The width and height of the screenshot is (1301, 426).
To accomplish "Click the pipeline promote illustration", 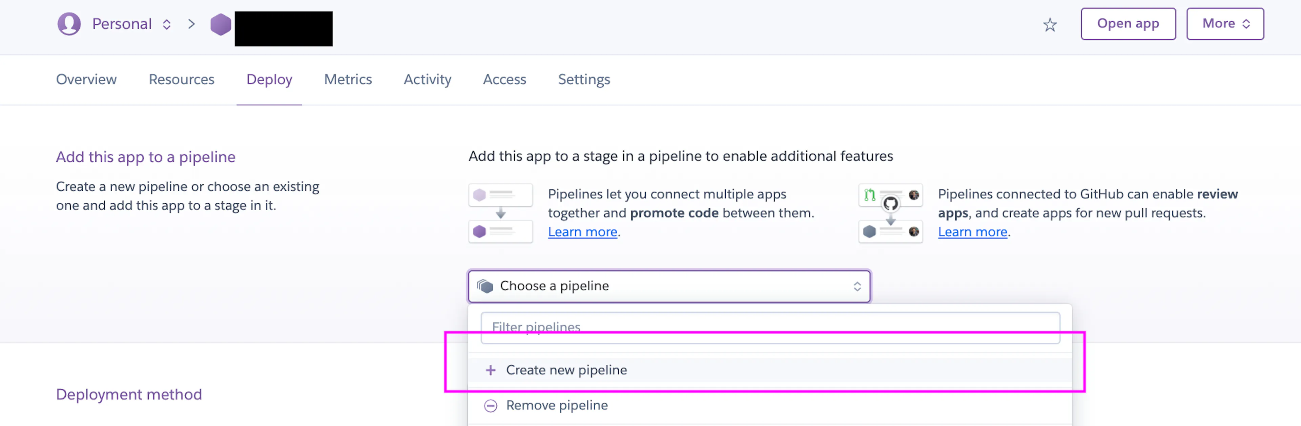I will pyautogui.click(x=500, y=213).
